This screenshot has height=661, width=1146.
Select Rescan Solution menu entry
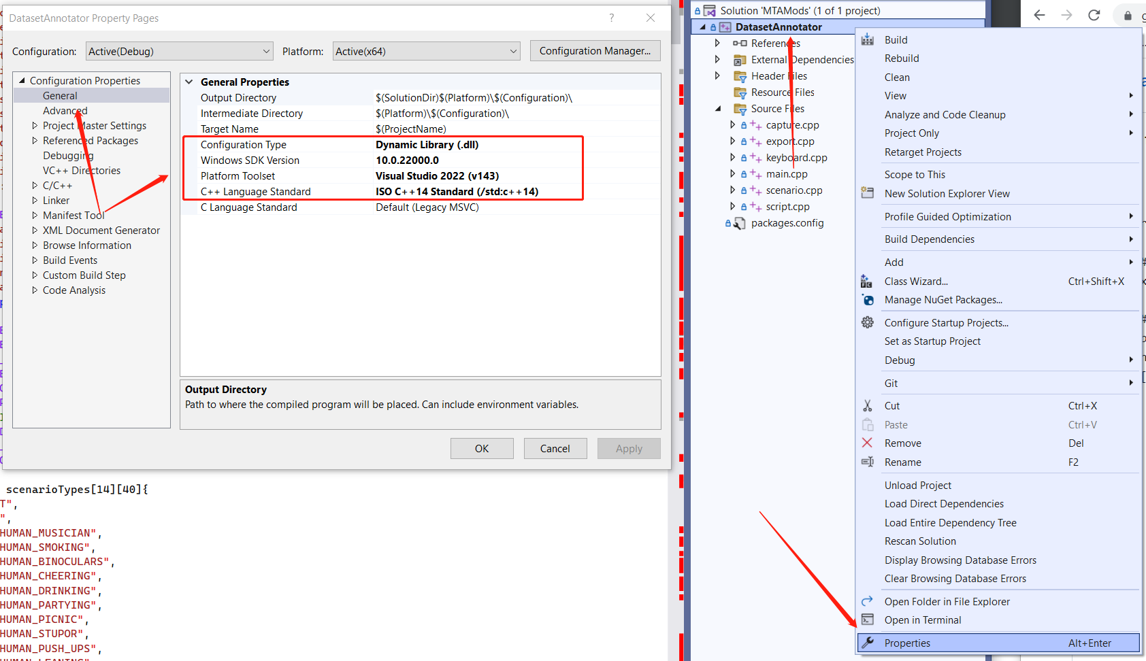coord(920,541)
